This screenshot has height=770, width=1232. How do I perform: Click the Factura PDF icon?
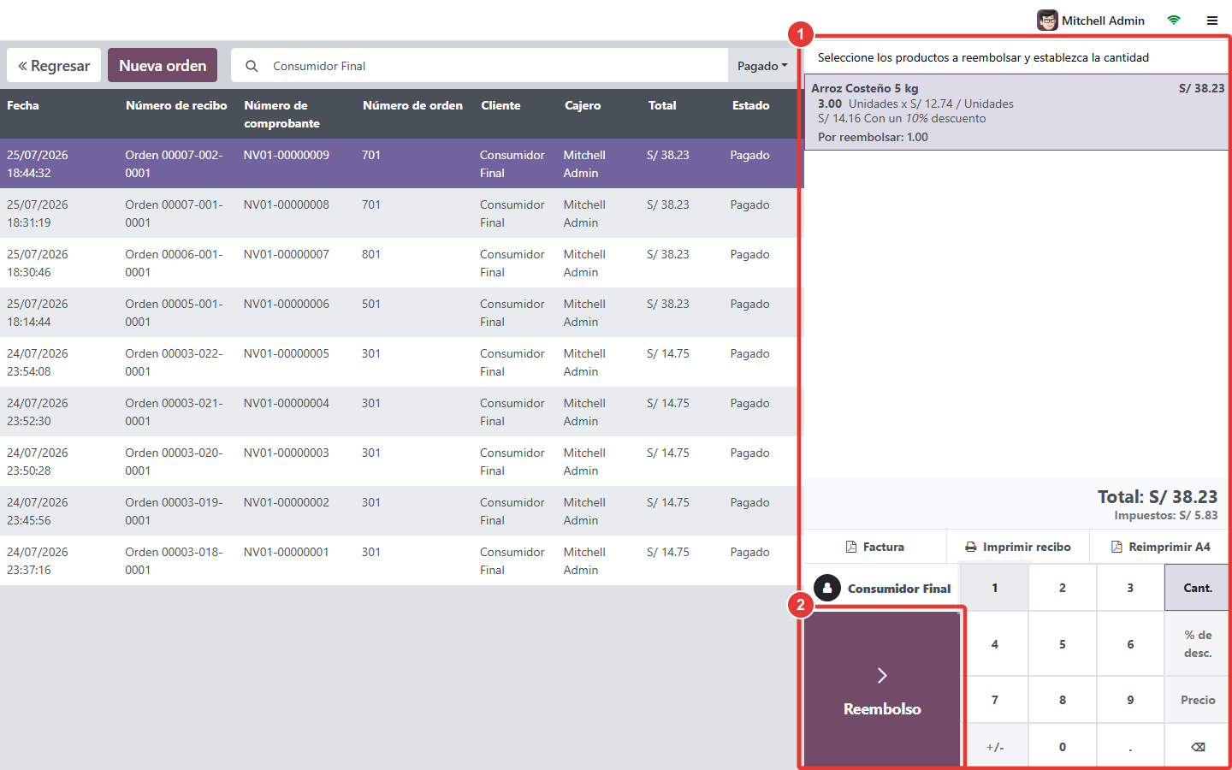click(x=851, y=547)
